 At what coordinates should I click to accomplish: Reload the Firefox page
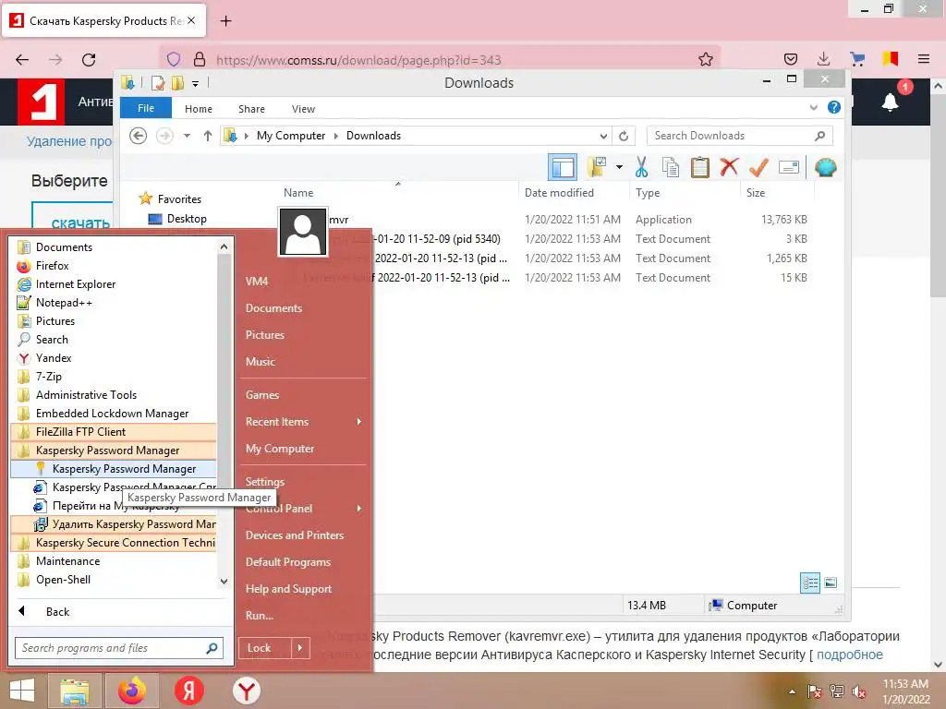pyautogui.click(x=89, y=60)
